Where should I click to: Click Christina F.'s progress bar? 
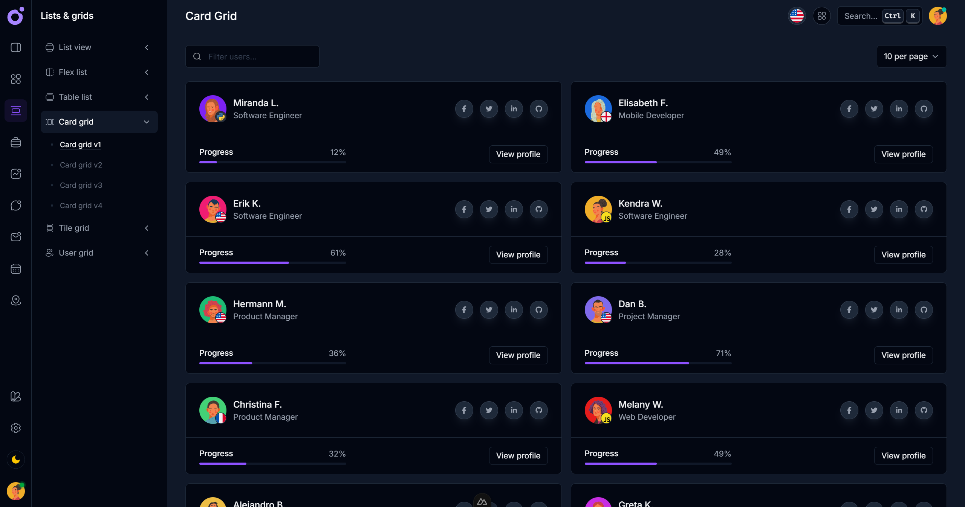click(272, 464)
